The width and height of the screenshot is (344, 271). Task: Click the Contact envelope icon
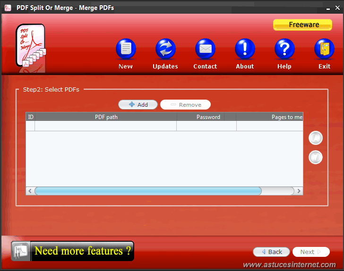tap(205, 49)
